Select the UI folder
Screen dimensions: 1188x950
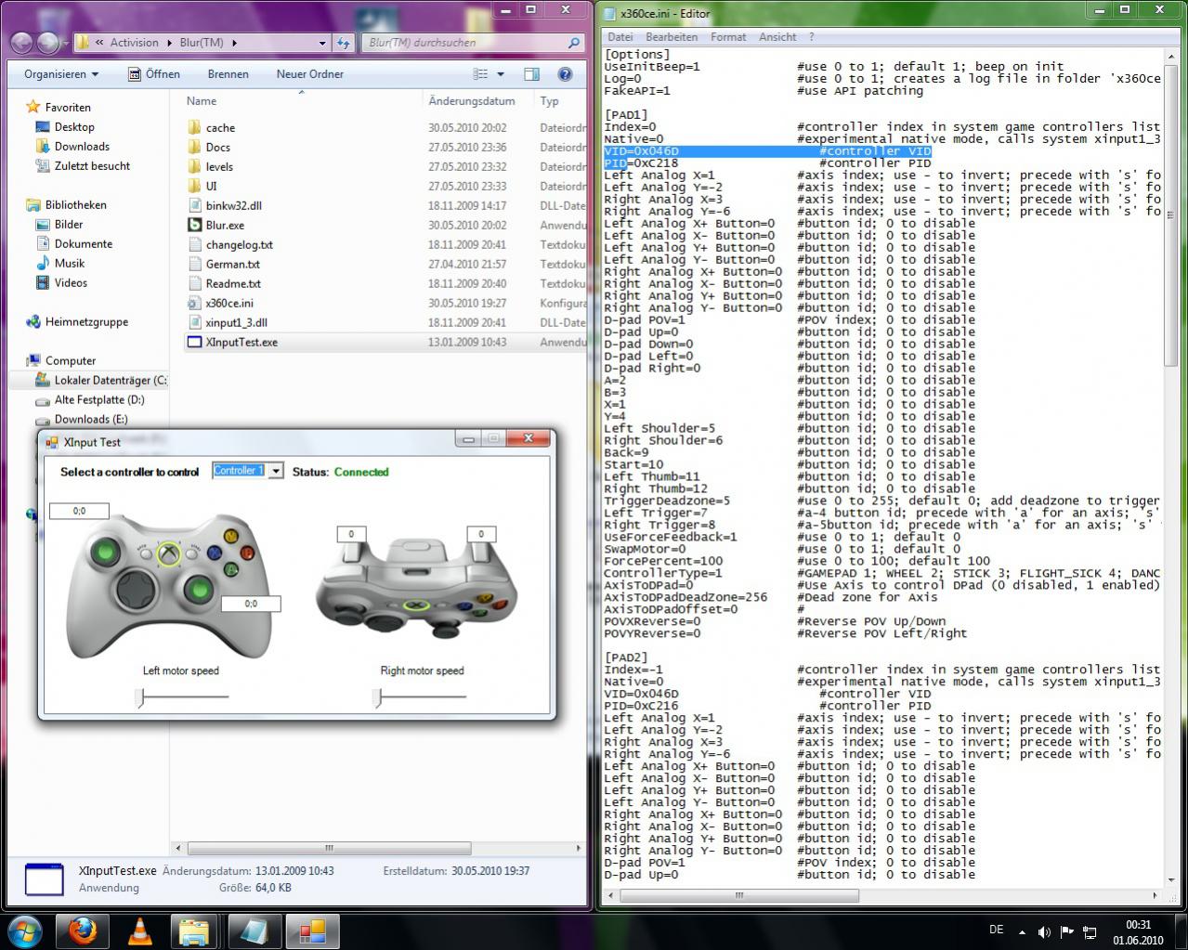[211, 187]
